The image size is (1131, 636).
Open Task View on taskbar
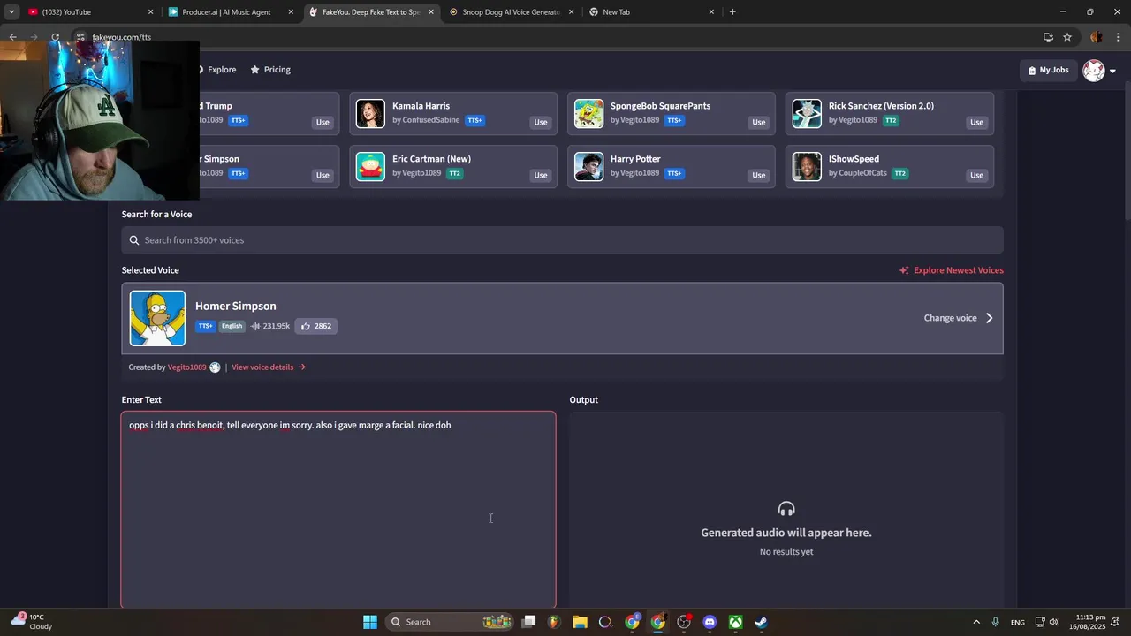pos(528,622)
